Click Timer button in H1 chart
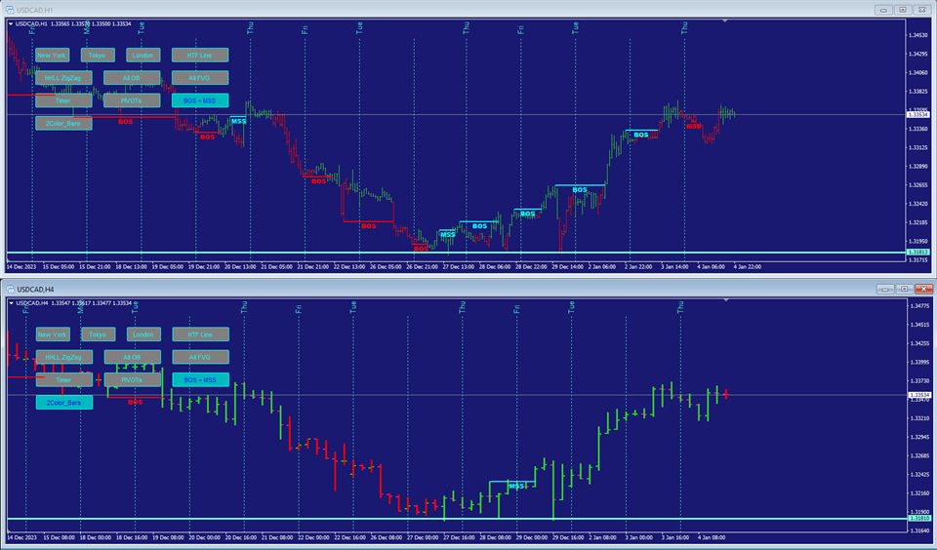The width and height of the screenshot is (937, 550). [x=63, y=100]
